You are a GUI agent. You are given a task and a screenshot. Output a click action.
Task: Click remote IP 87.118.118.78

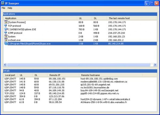tap(57, 87)
